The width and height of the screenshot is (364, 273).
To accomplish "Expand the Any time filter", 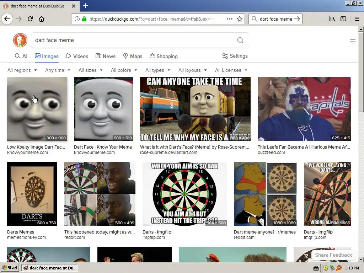I will pos(58,70).
